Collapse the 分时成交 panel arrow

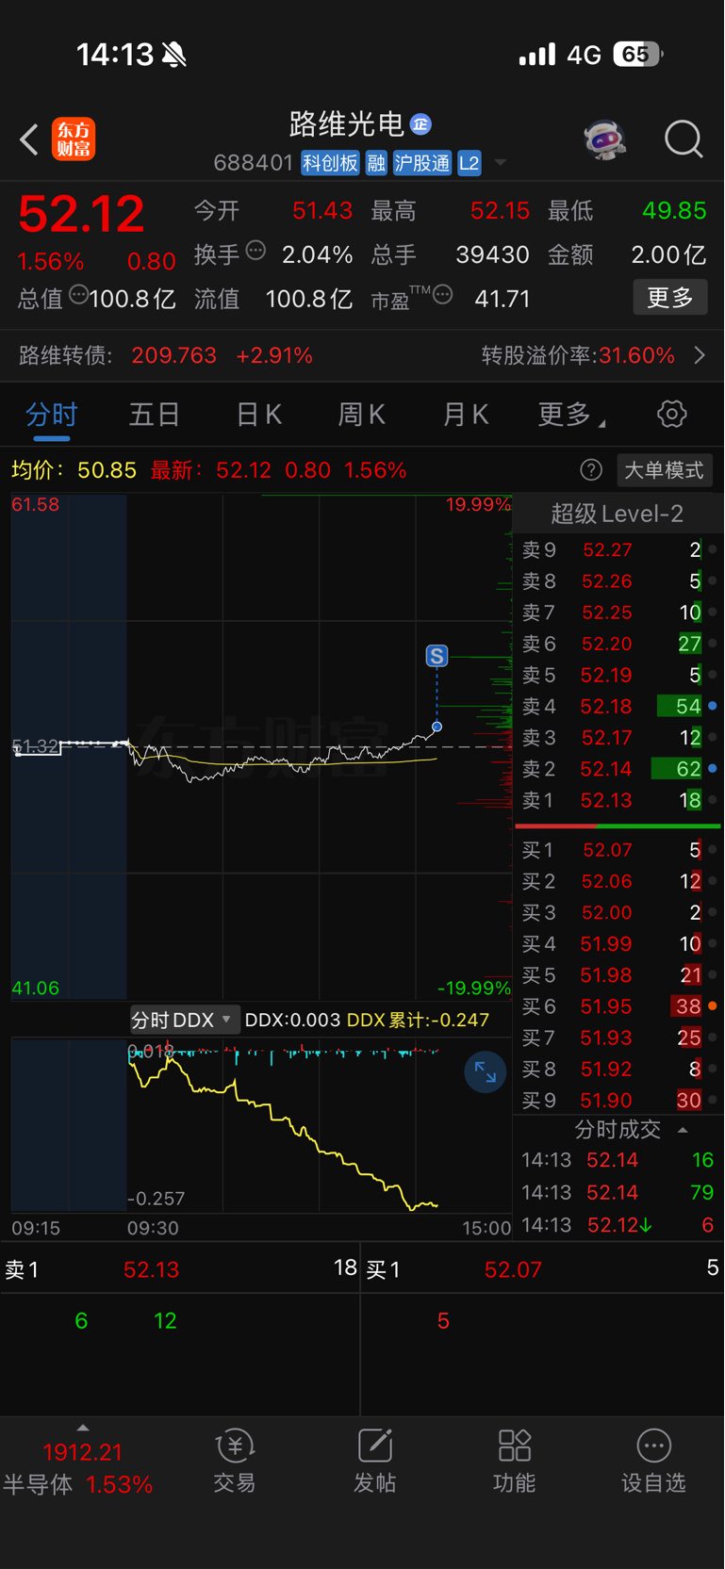(x=683, y=1130)
